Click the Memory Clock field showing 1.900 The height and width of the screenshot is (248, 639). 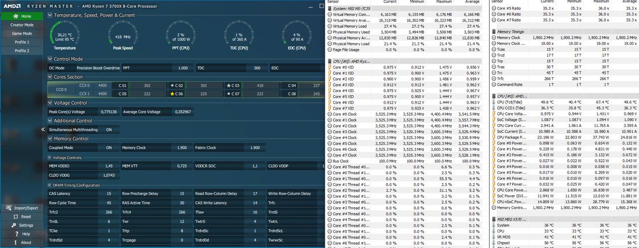[x=181, y=148]
